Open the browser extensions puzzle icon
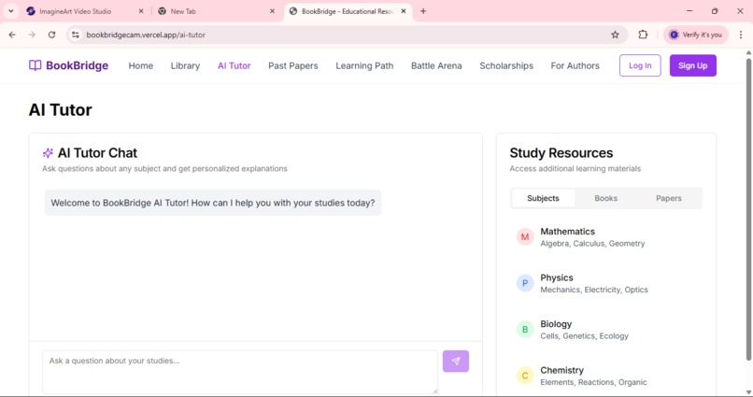The height and width of the screenshot is (397, 753). 643,35
